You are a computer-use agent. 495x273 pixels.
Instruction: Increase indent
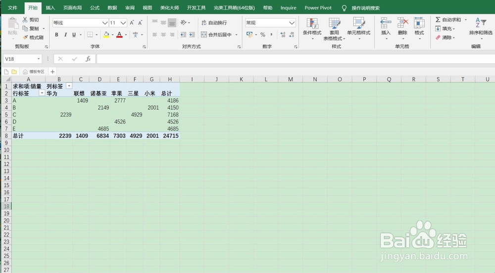click(x=192, y=35)
